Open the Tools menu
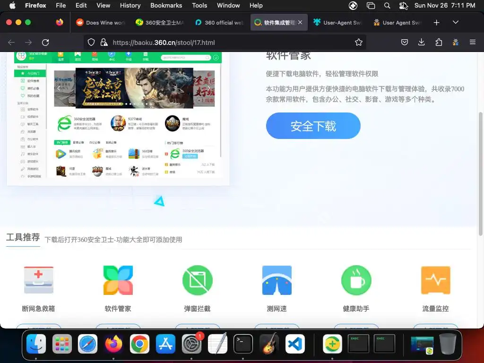The height and width of the screenshot is (363, 484). point(199,5)
